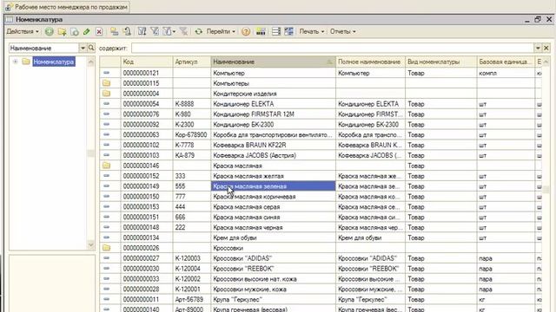Open the Наименование search field dropdown arrow

[x=83, y=48]
